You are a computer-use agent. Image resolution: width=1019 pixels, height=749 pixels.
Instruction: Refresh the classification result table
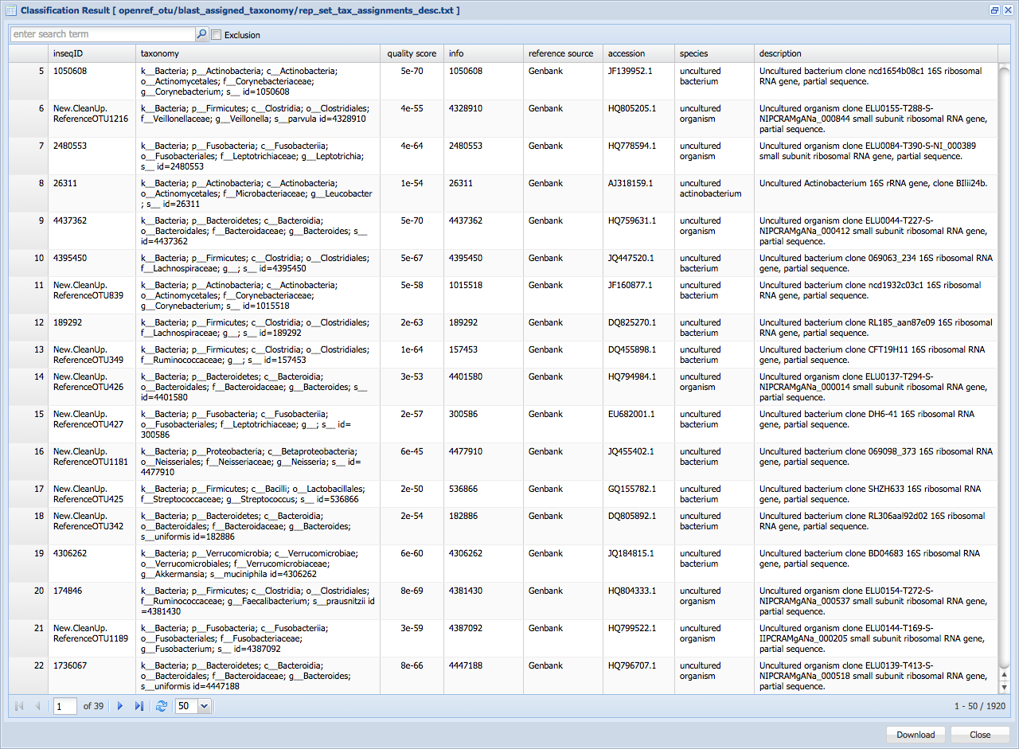[162, 706]
